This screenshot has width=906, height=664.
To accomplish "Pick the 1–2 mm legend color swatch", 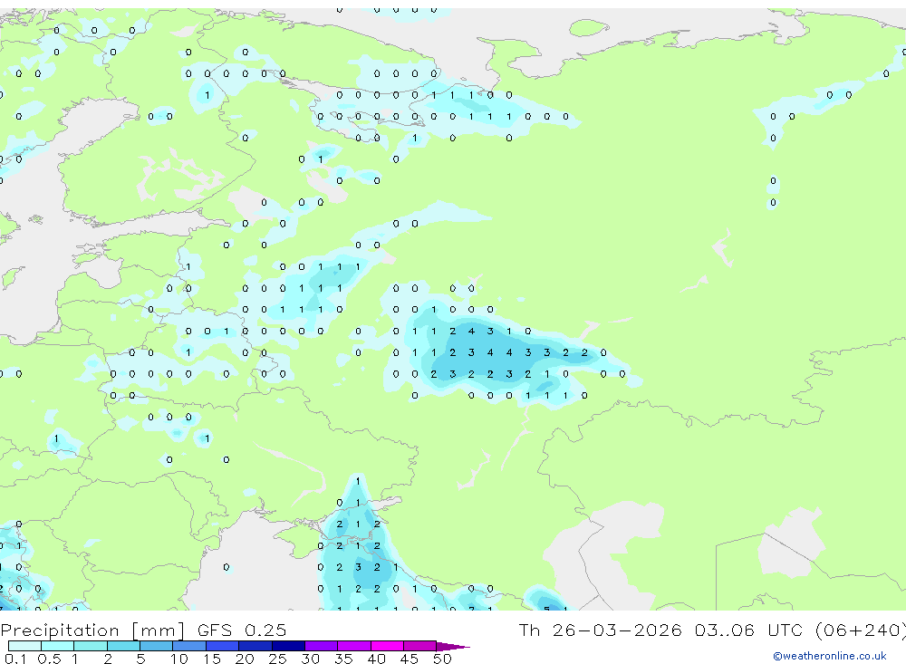I will 91,646.
